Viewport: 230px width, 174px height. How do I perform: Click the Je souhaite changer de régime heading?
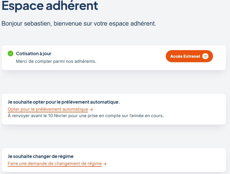point(41,156)
